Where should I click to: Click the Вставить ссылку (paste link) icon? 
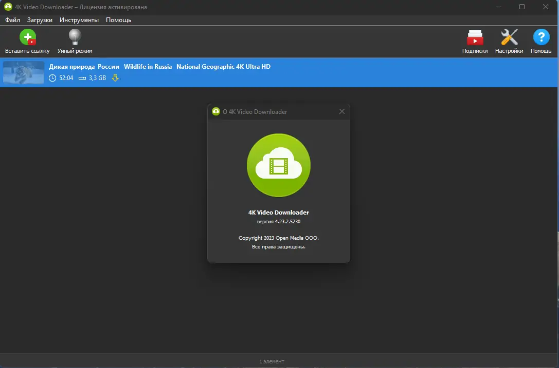point(27,37)
